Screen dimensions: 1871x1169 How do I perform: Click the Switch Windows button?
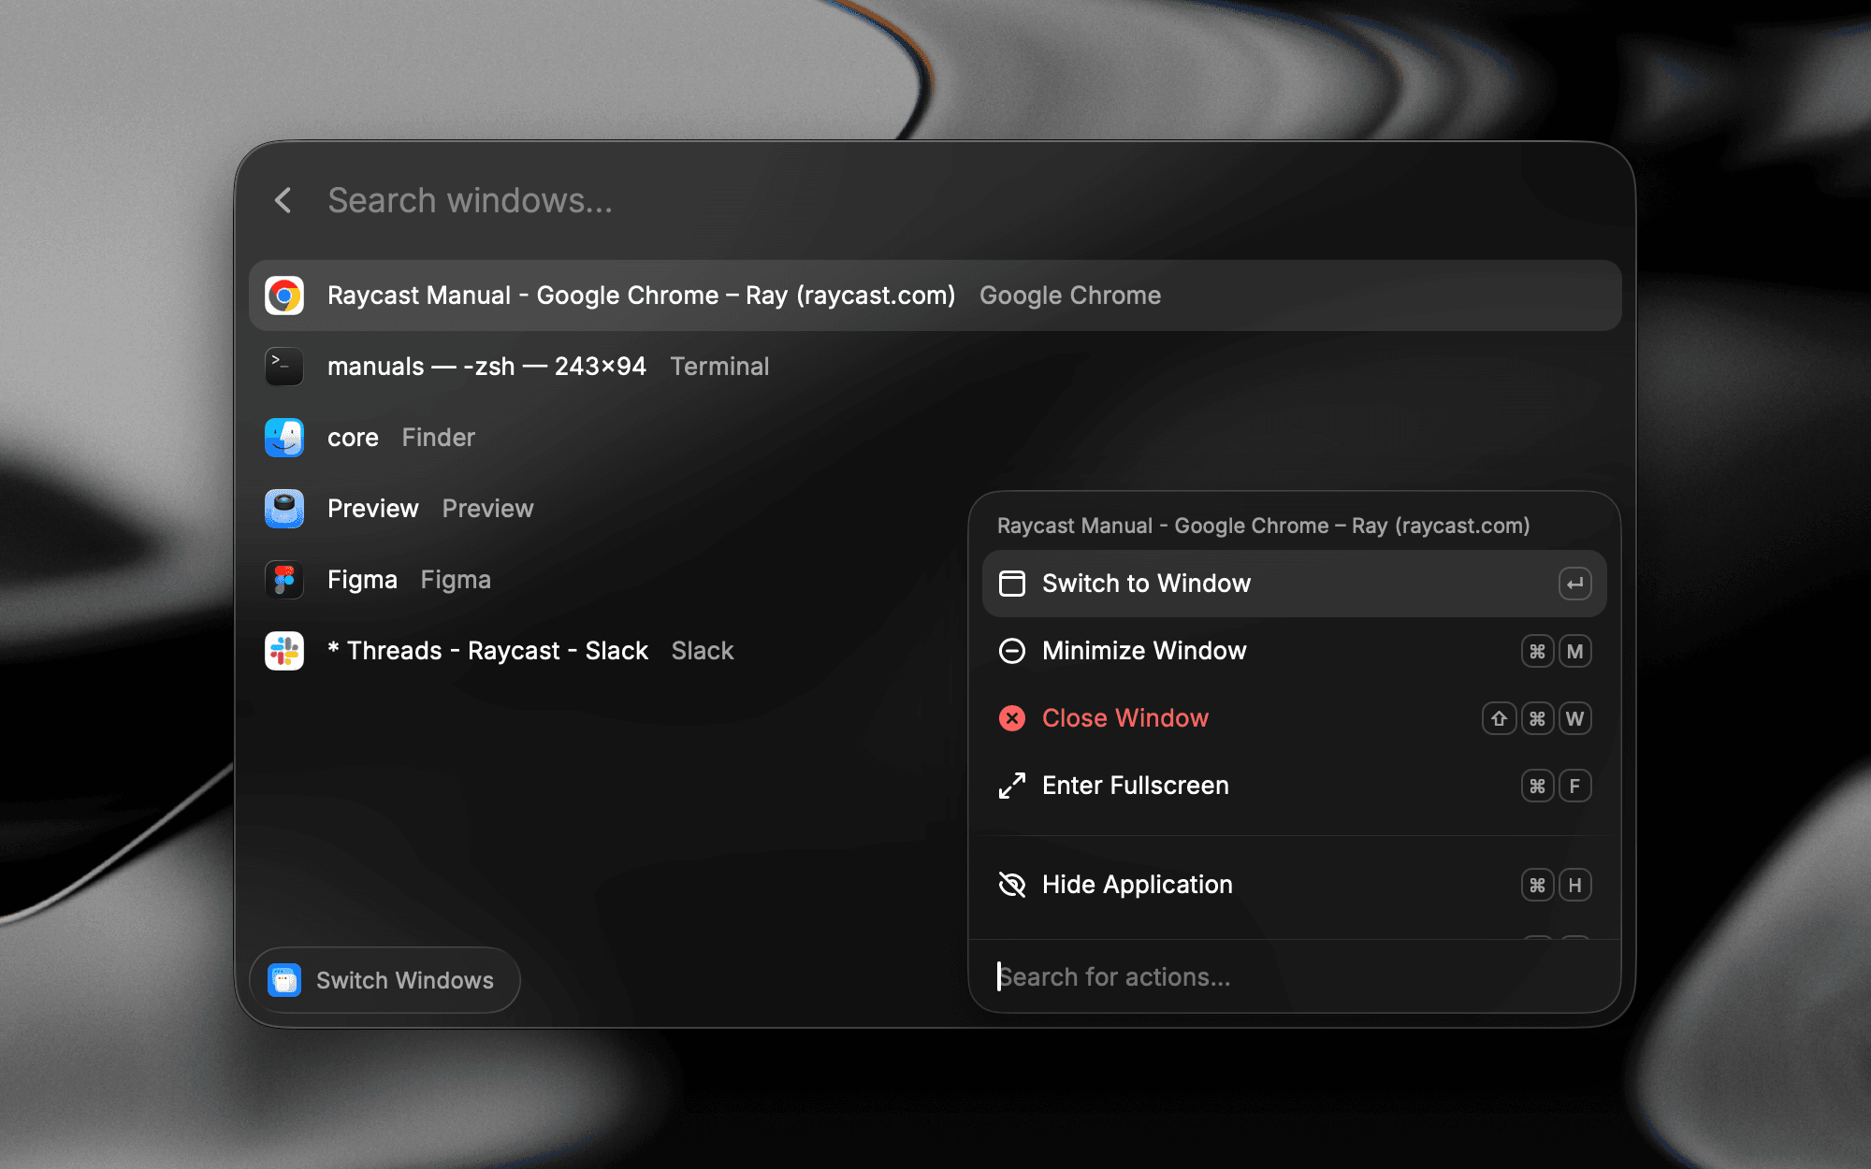(x=384, y=980)
